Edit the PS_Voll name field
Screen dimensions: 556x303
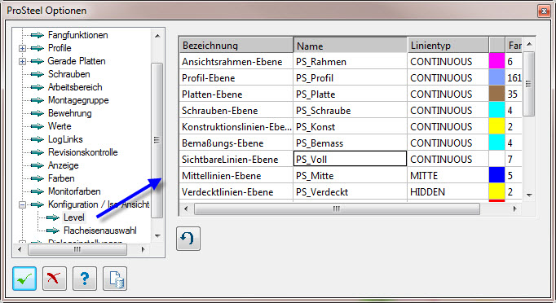coord(350,159)
